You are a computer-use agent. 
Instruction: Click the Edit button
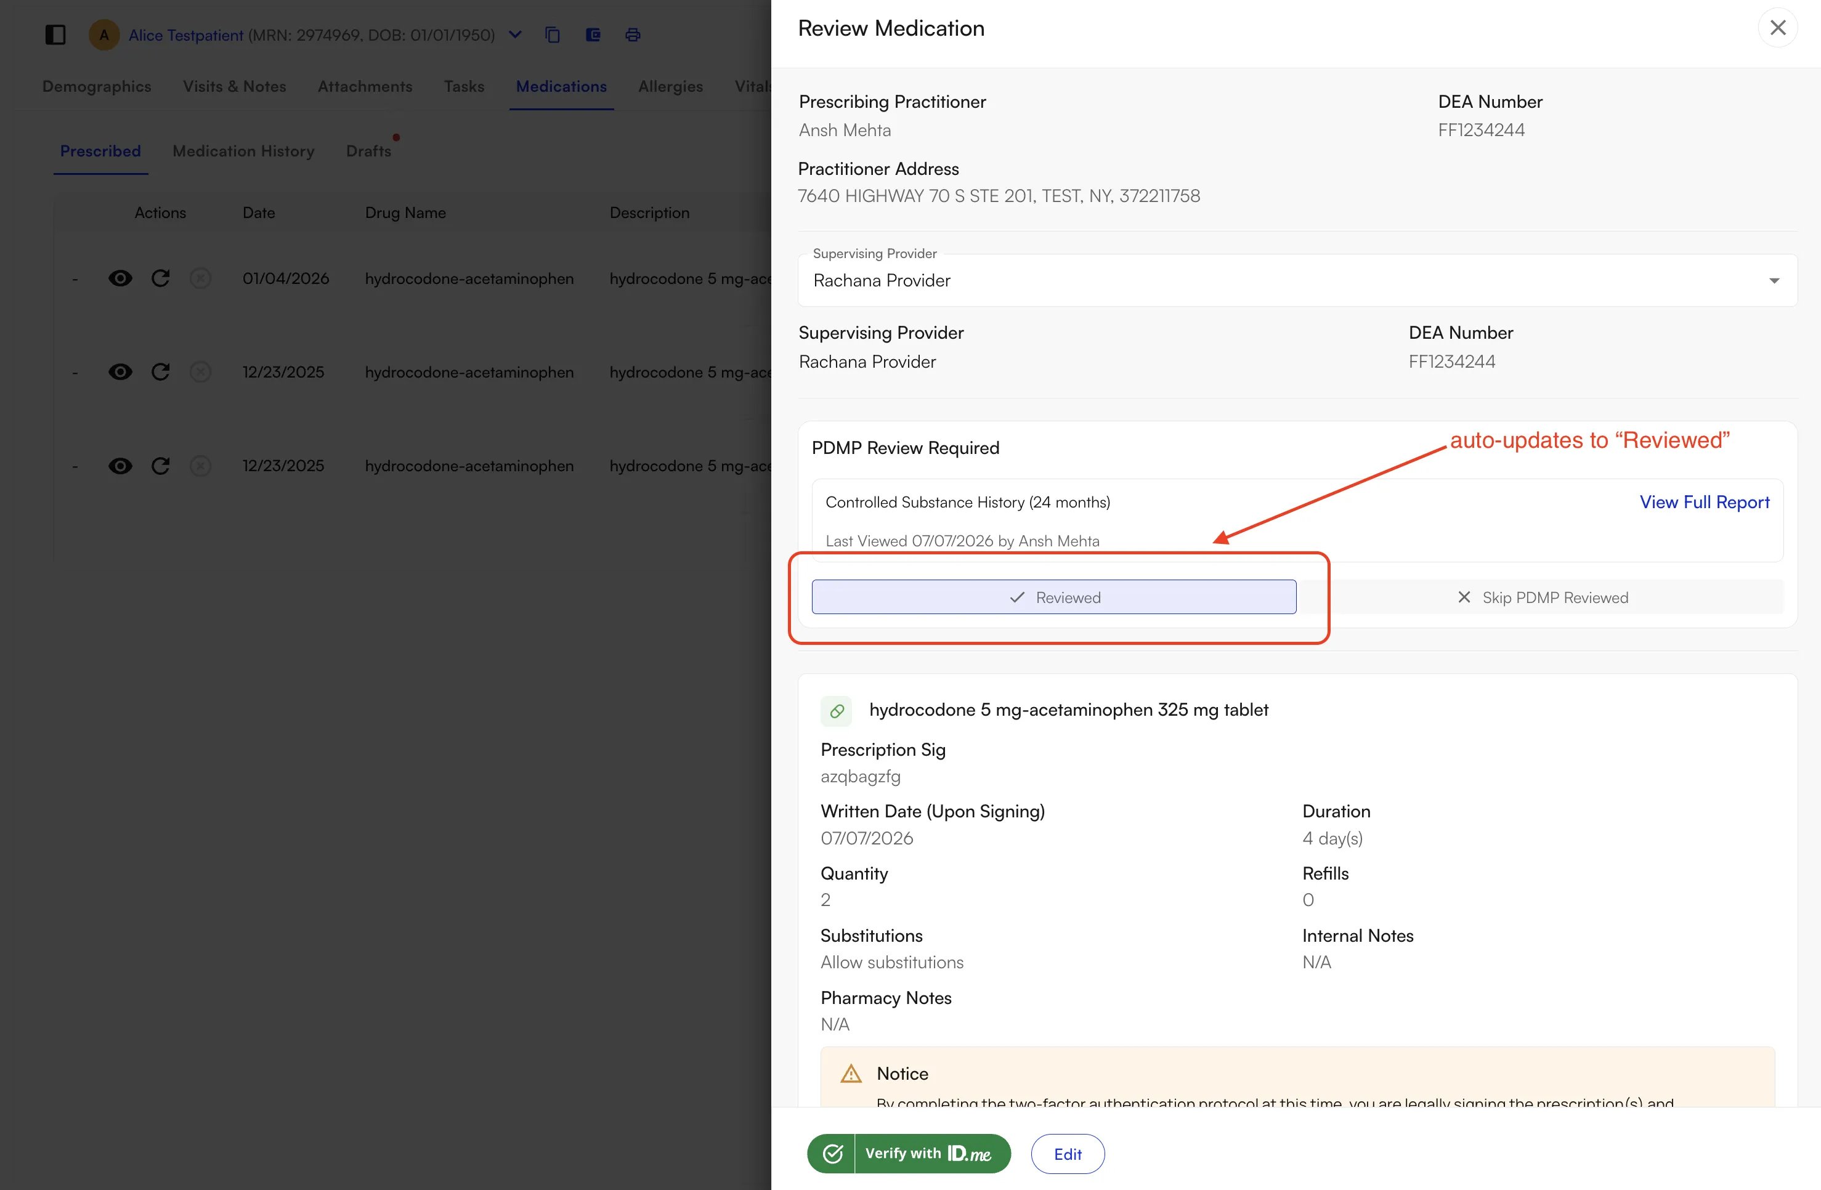click(x=1068, y=1153)
